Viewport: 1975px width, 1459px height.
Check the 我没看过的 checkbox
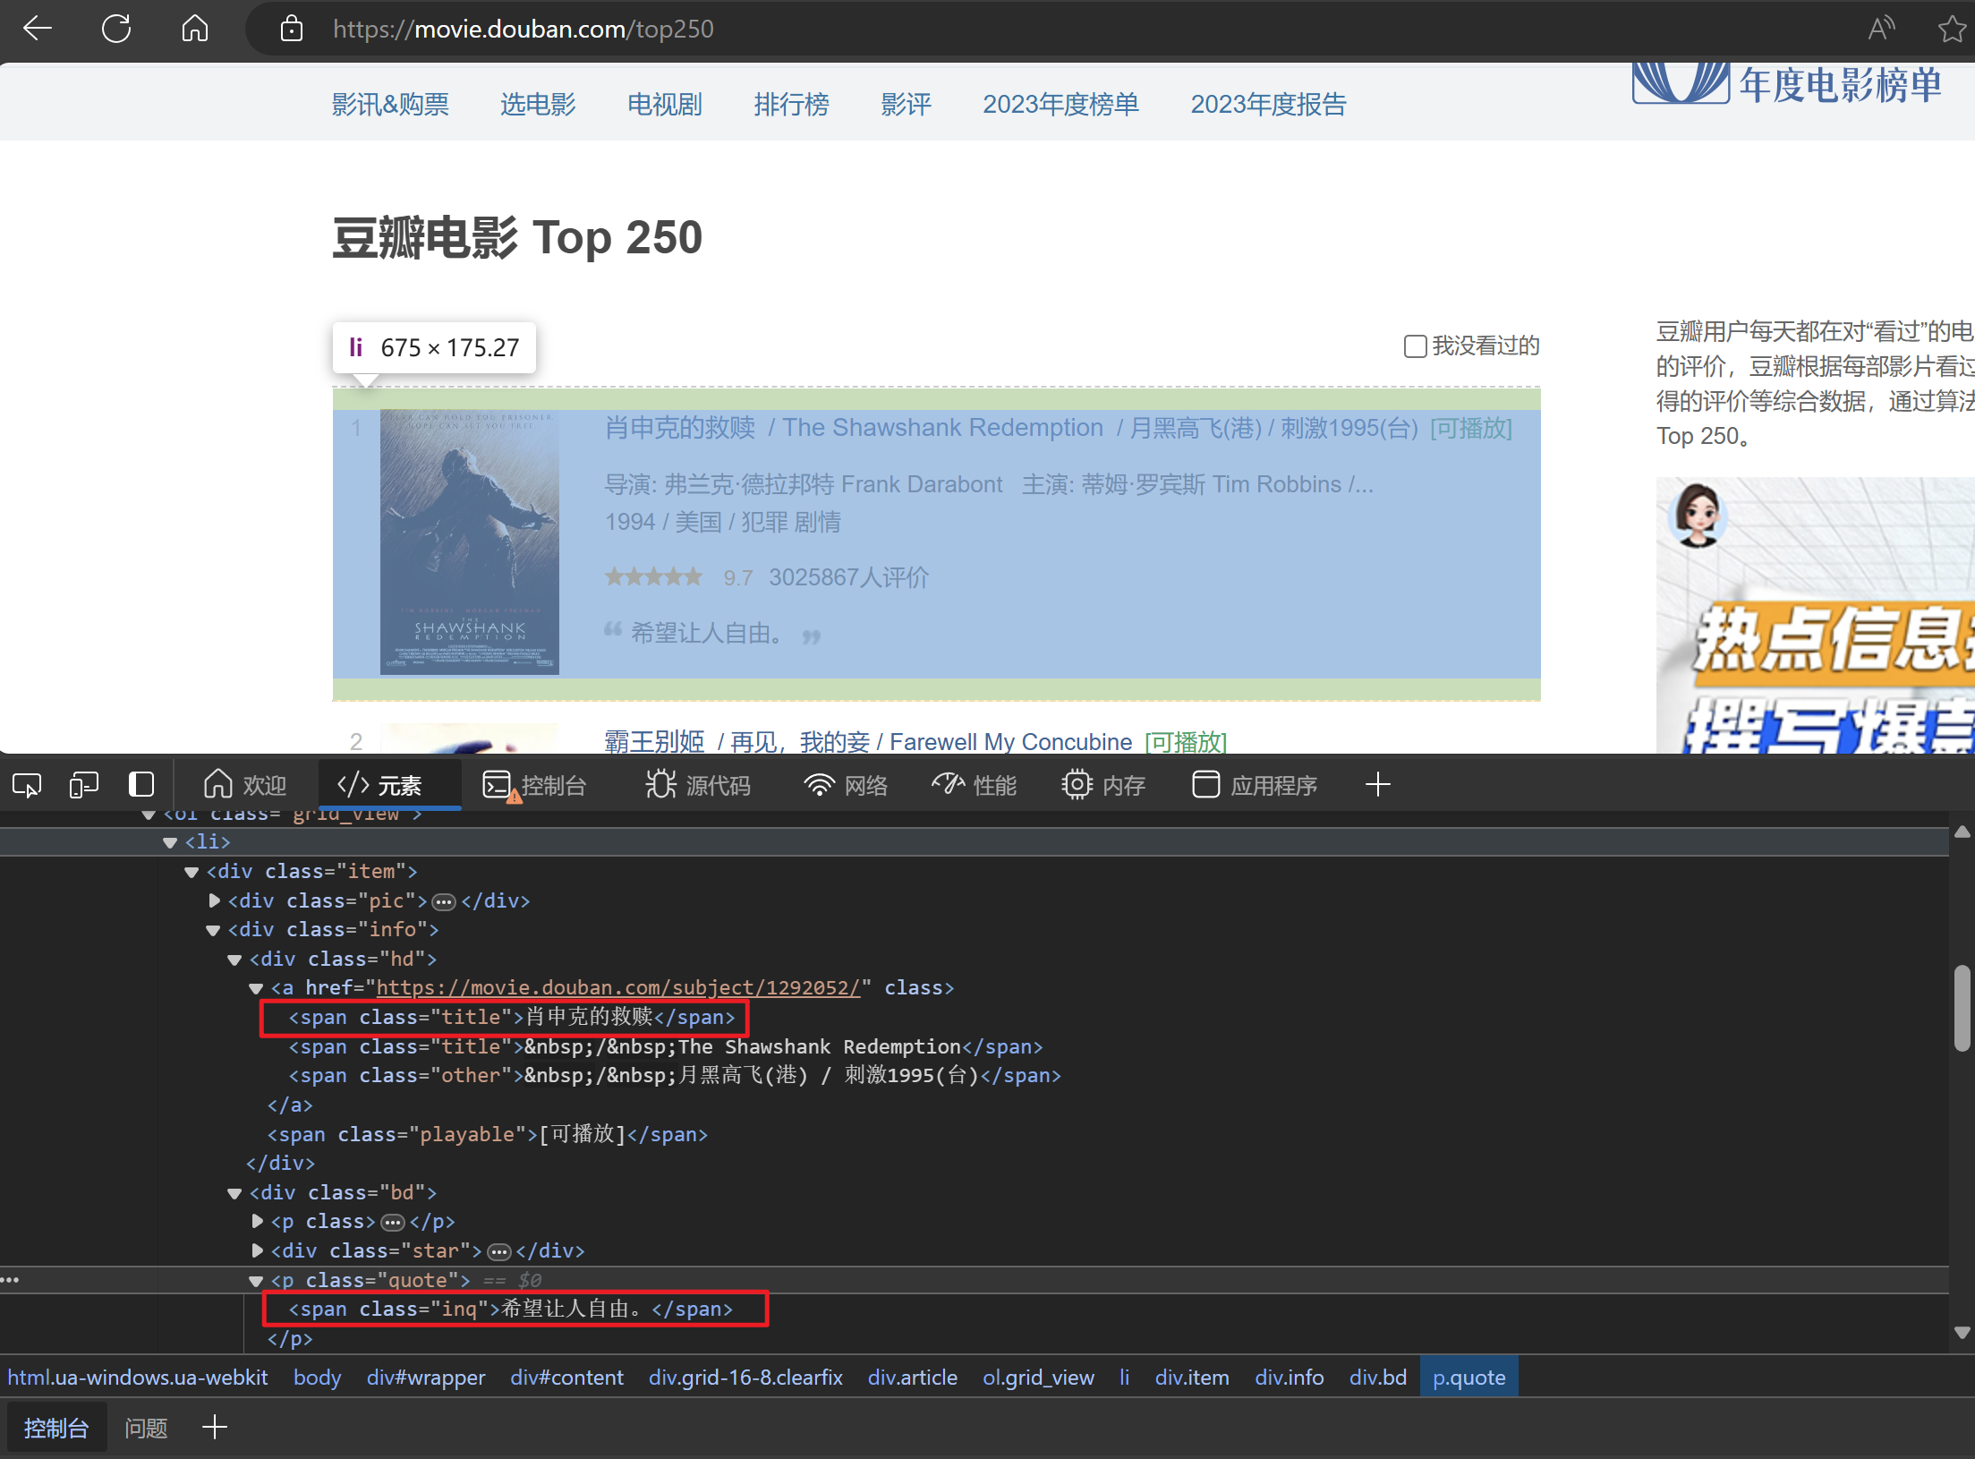1414,346
